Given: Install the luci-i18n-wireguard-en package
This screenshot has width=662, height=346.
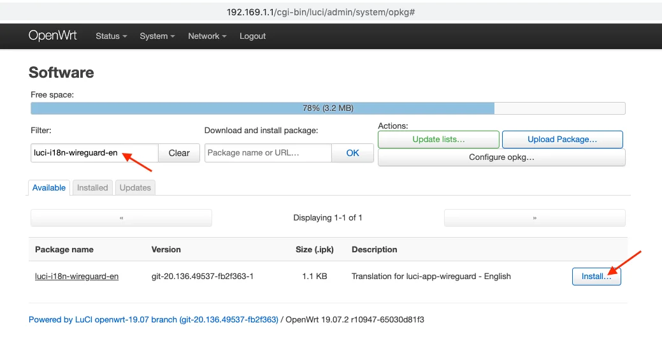Looking at the screenshot, I should click(x=596, y=277).
